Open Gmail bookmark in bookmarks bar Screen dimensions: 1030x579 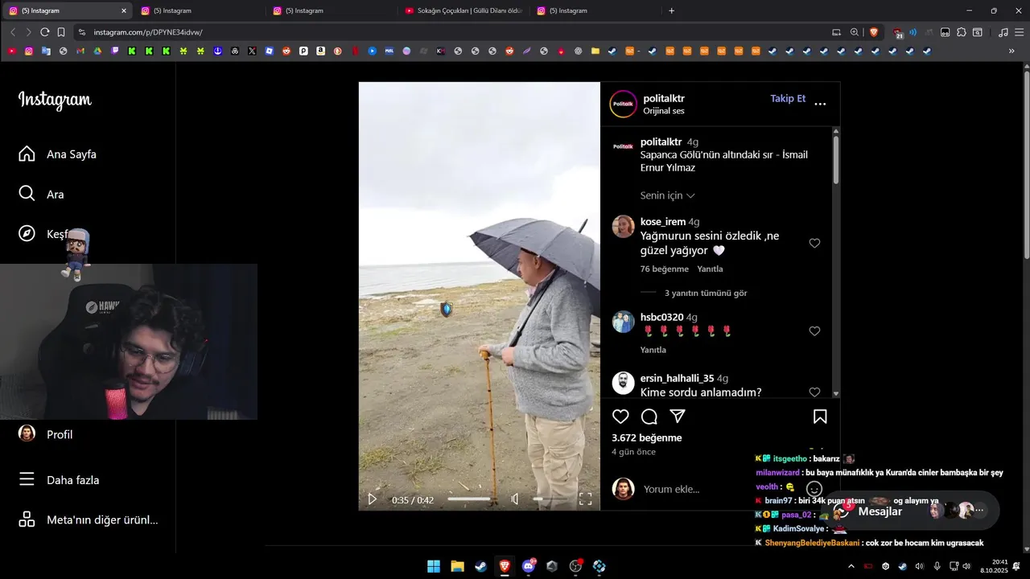(80, 51)
